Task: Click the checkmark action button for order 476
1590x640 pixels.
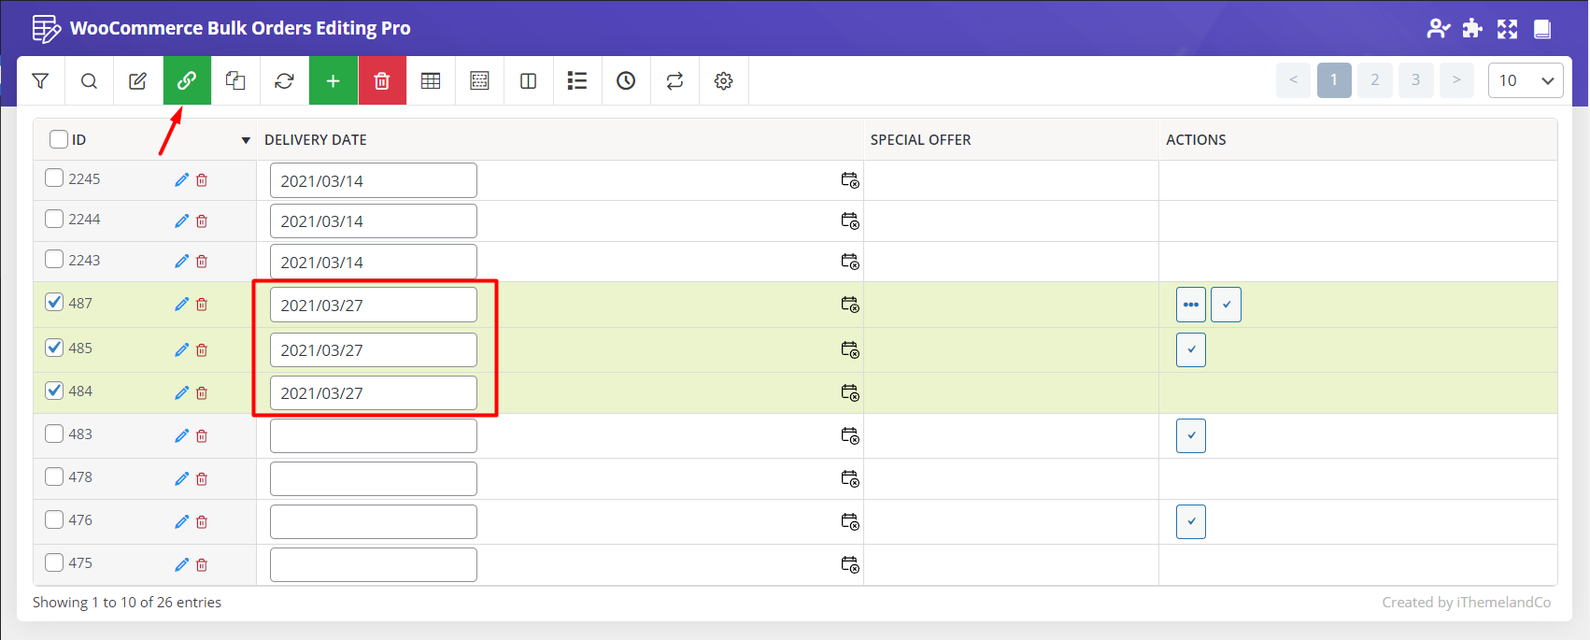Action: coord(1190,521)
